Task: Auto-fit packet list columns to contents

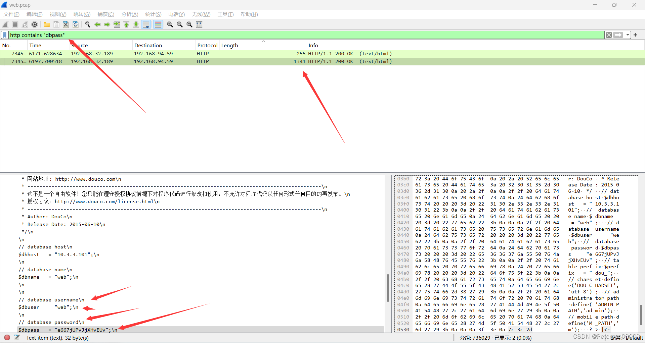Action: tap(199, 24)
